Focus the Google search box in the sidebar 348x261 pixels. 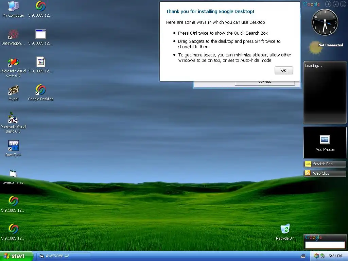pos(325,245)
